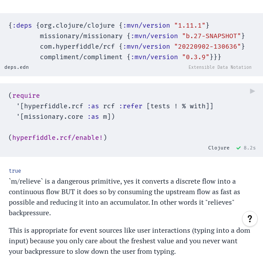Click the missionary.core :as m line
The height and width of the screenshot is (263, 263).
point(66,117)
